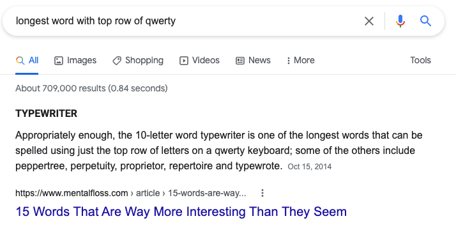The height and width of the screenshot is (230, 456).
Task: Open the three-dot menu beside mentalfloss URL
Action: (x=262, y=193)
